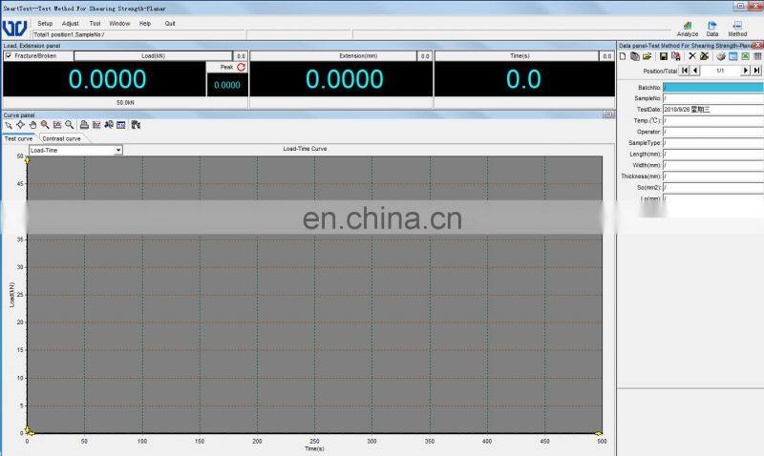Screen dimensions: 764x456
Task: Switch to the Contrast curve tab
Action: [61, 138]
